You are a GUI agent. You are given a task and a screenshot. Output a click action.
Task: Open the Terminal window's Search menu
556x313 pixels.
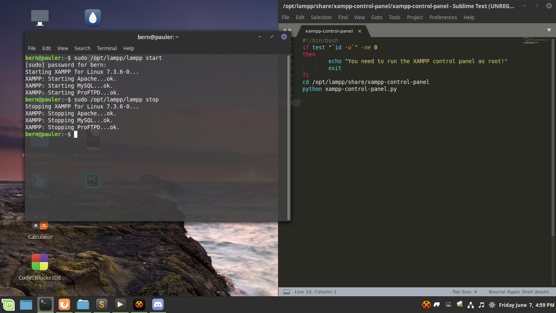[82, 48]
